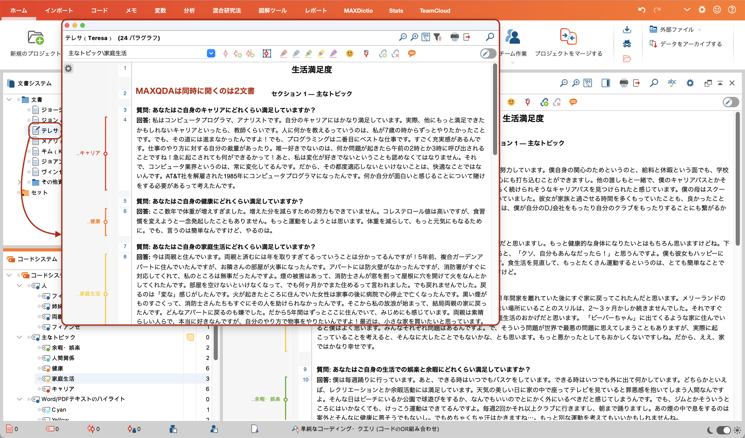745x438 pixels.
Task: Open the 混合研究法 tab
Action: point(227,11)
